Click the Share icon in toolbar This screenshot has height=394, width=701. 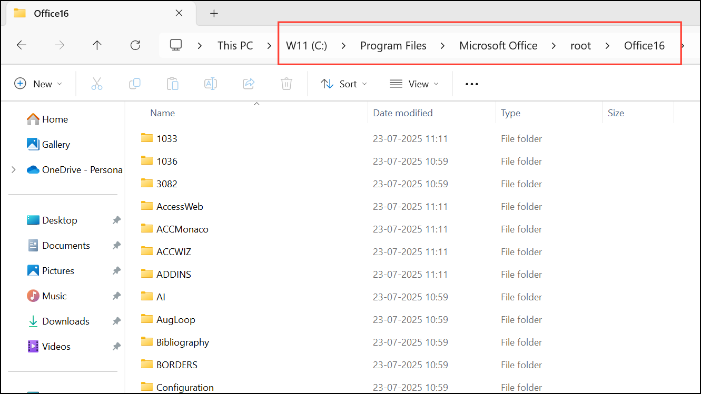[249, 84]
